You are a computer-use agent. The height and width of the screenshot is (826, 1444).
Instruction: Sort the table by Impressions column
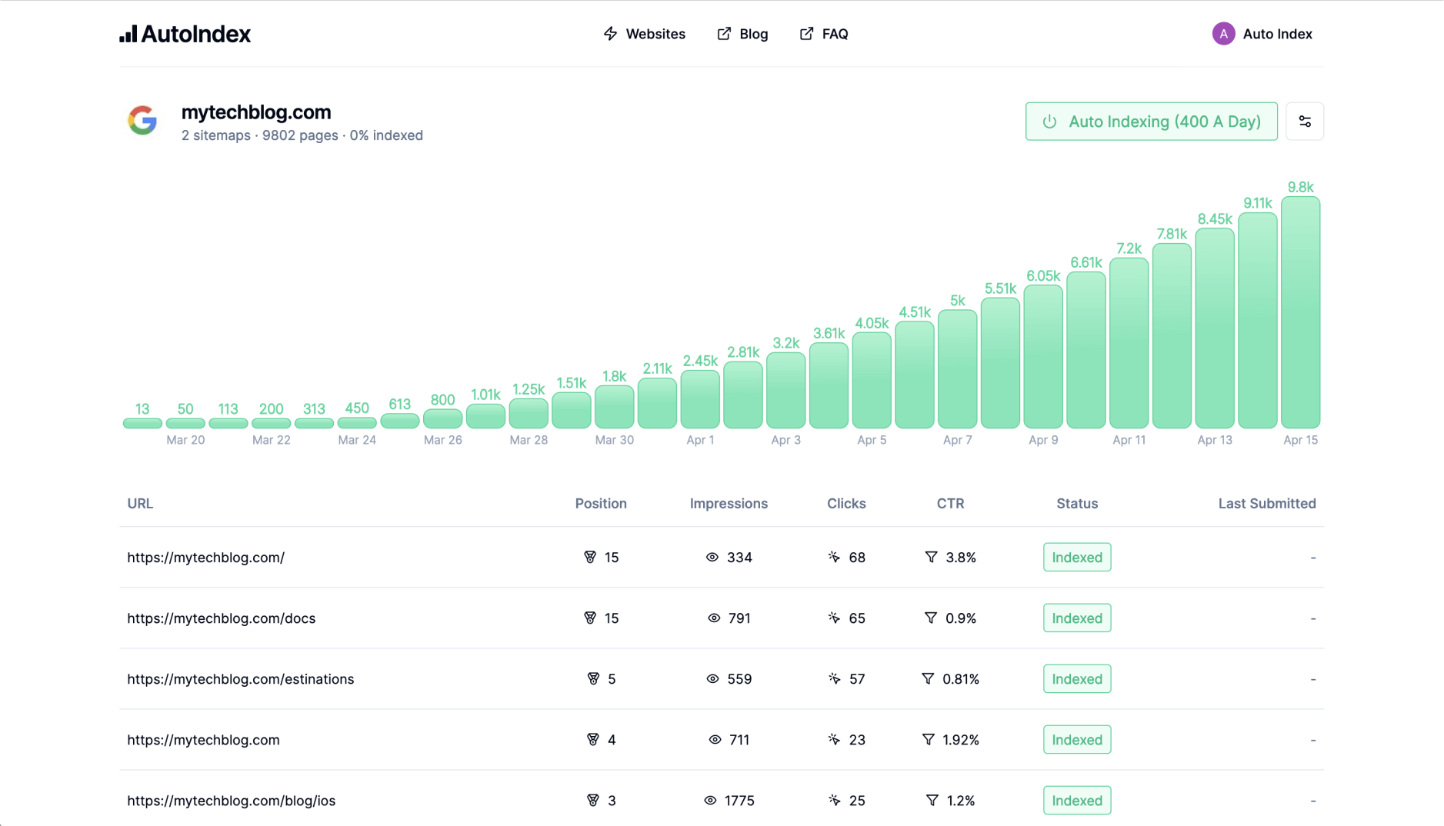[728, 504]
